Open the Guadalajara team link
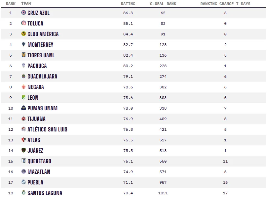Screen dimensions: 268x198 (x=42, y=76)
